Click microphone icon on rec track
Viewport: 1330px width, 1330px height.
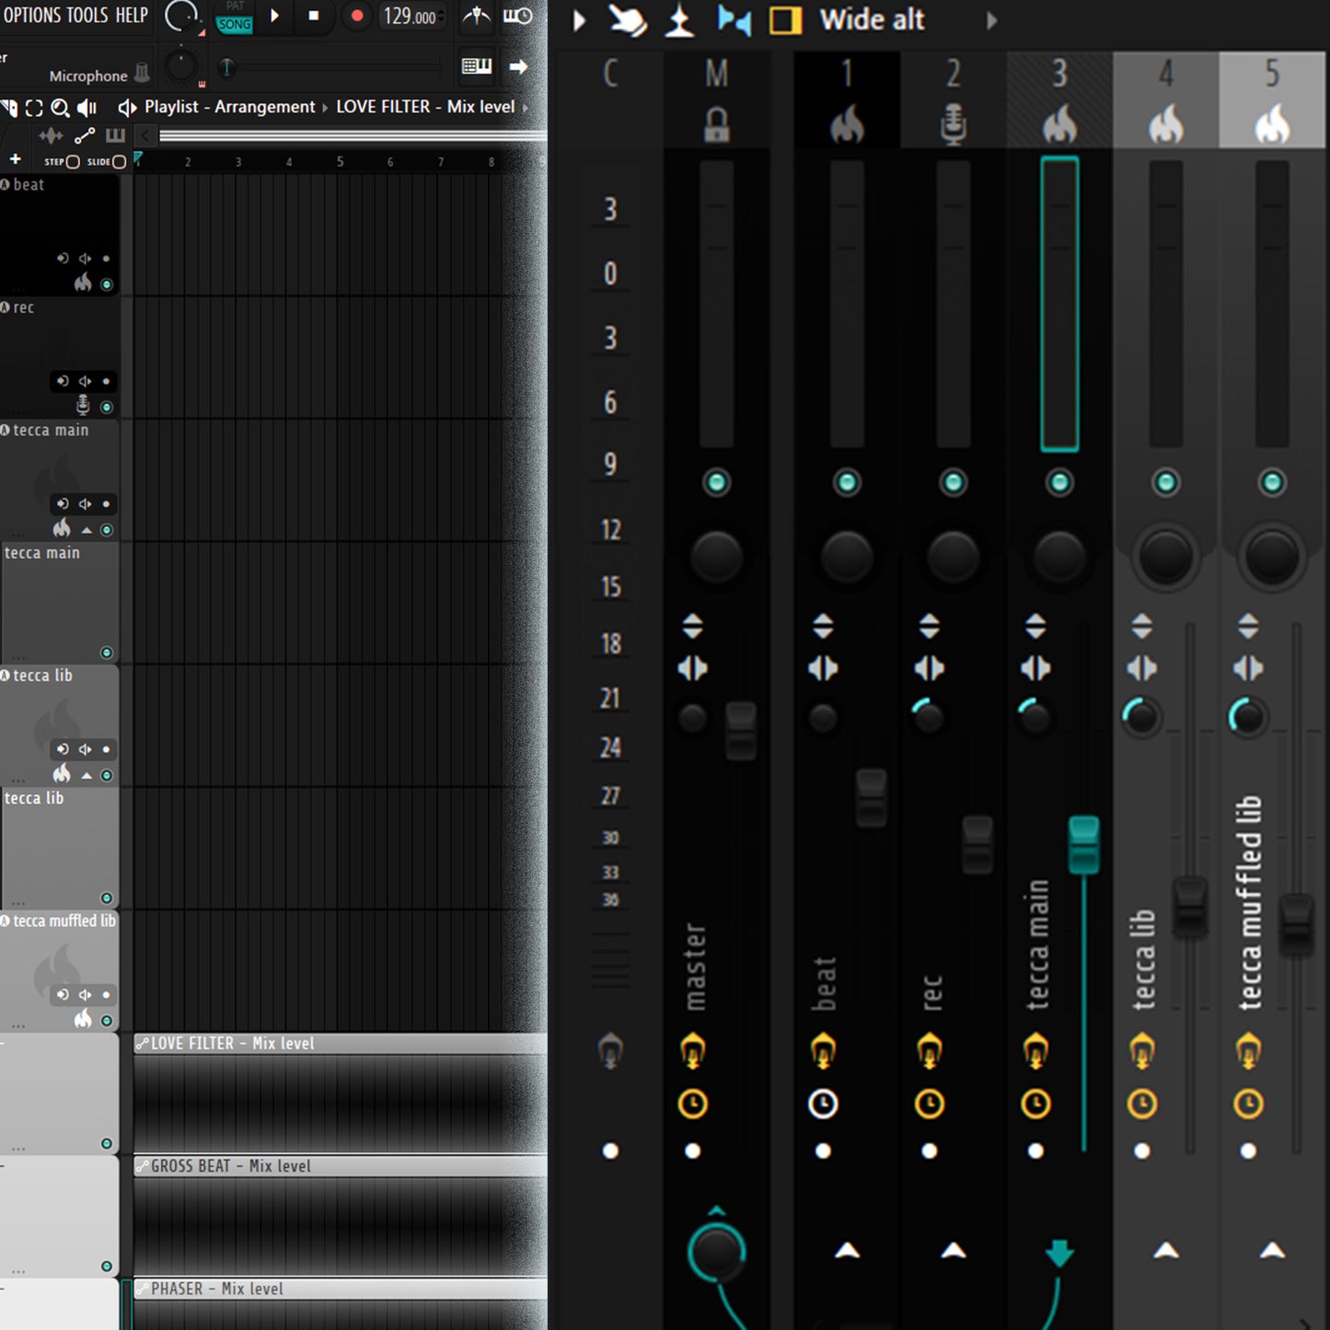coord(83,405)
